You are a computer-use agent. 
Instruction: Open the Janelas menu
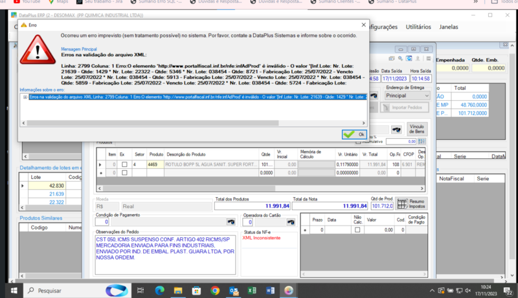pyautogui.click(x=448, y=27)
